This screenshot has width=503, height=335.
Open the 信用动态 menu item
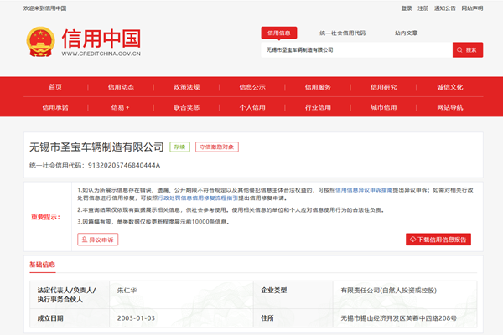pyautogui.click(x=121, y=87)
